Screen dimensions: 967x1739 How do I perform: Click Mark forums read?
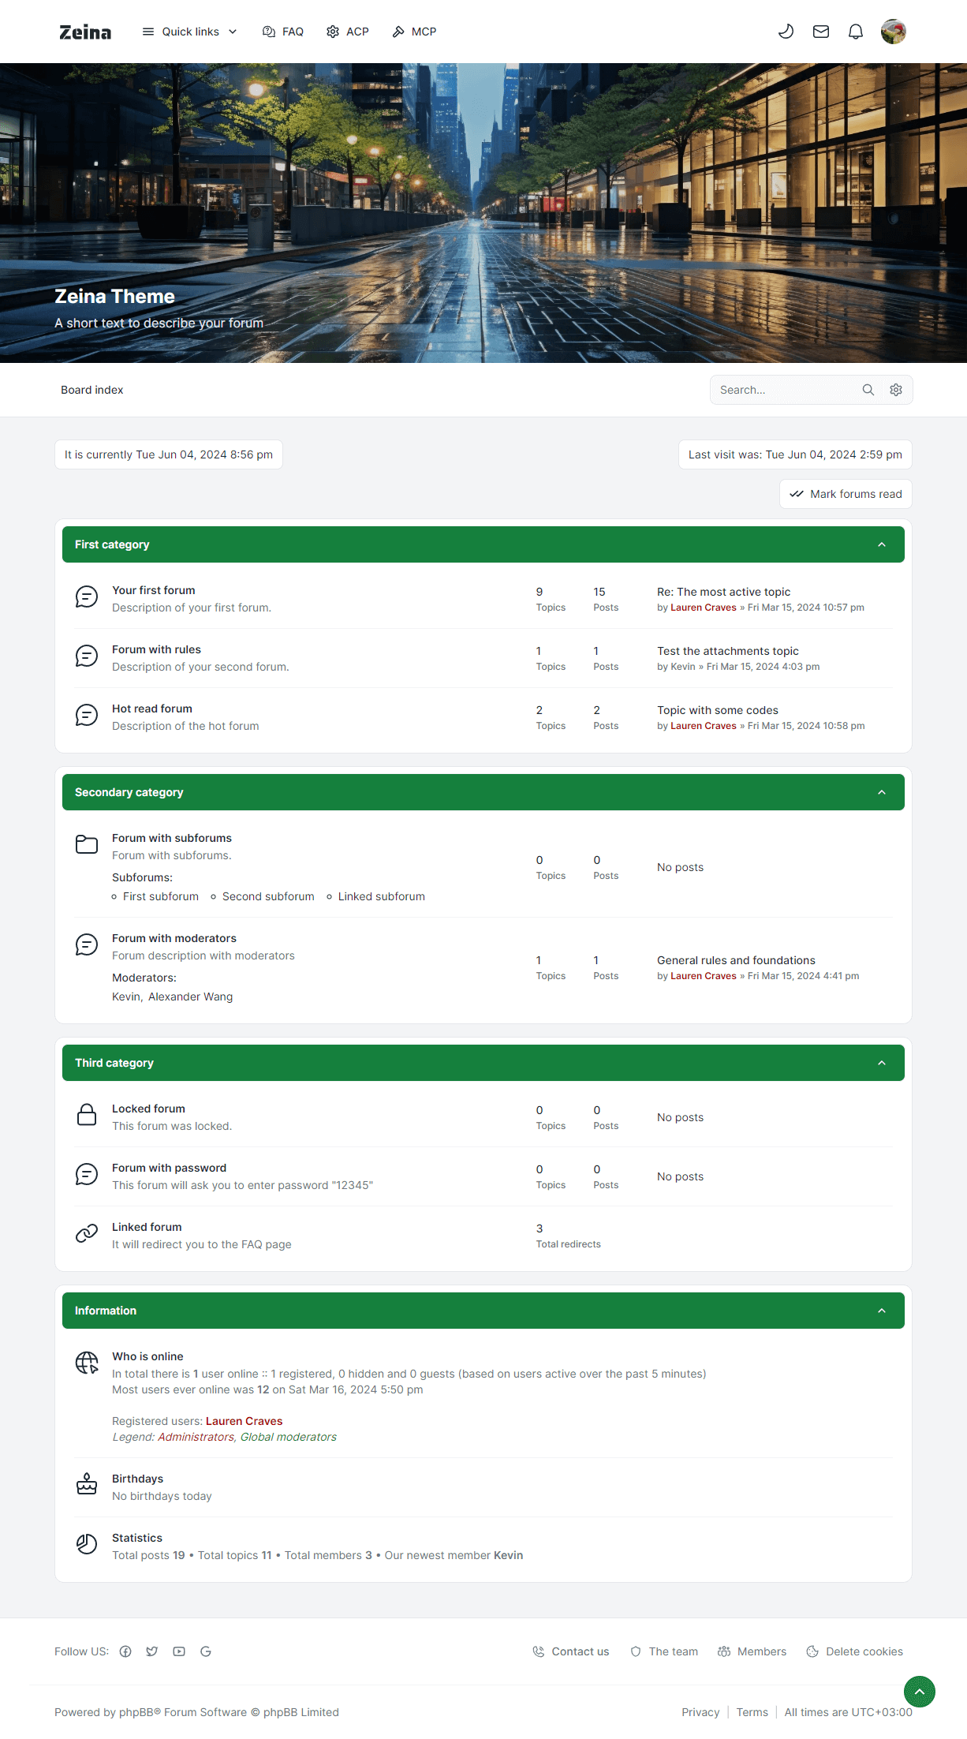[845, 494]
